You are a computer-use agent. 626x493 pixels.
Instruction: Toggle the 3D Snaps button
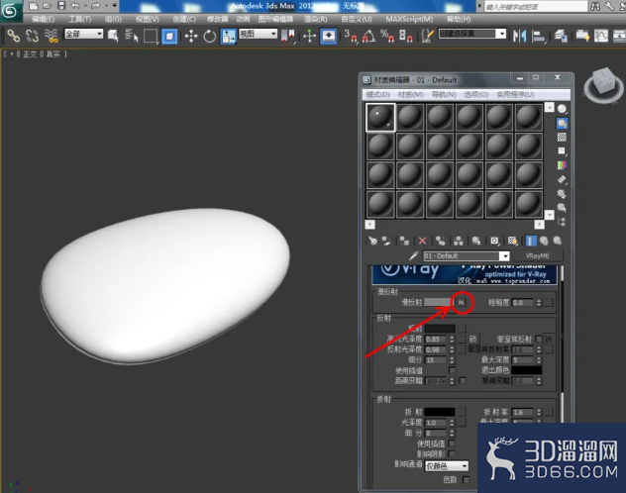tap(350, 36)
